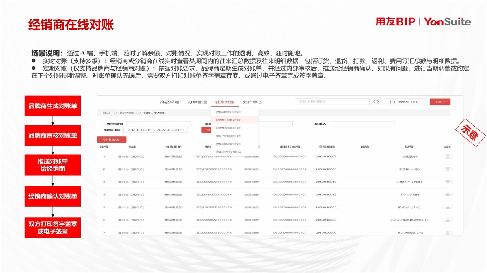Open the 账户中心 tab
This screenshot has width=487, height=273.
pos(252,102)
